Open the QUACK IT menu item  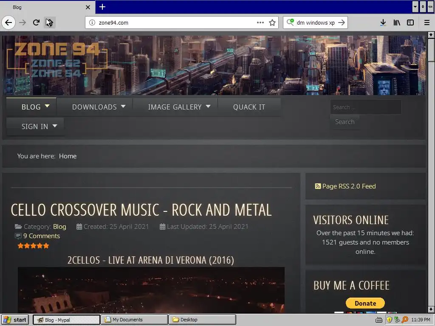pos(249,107)
